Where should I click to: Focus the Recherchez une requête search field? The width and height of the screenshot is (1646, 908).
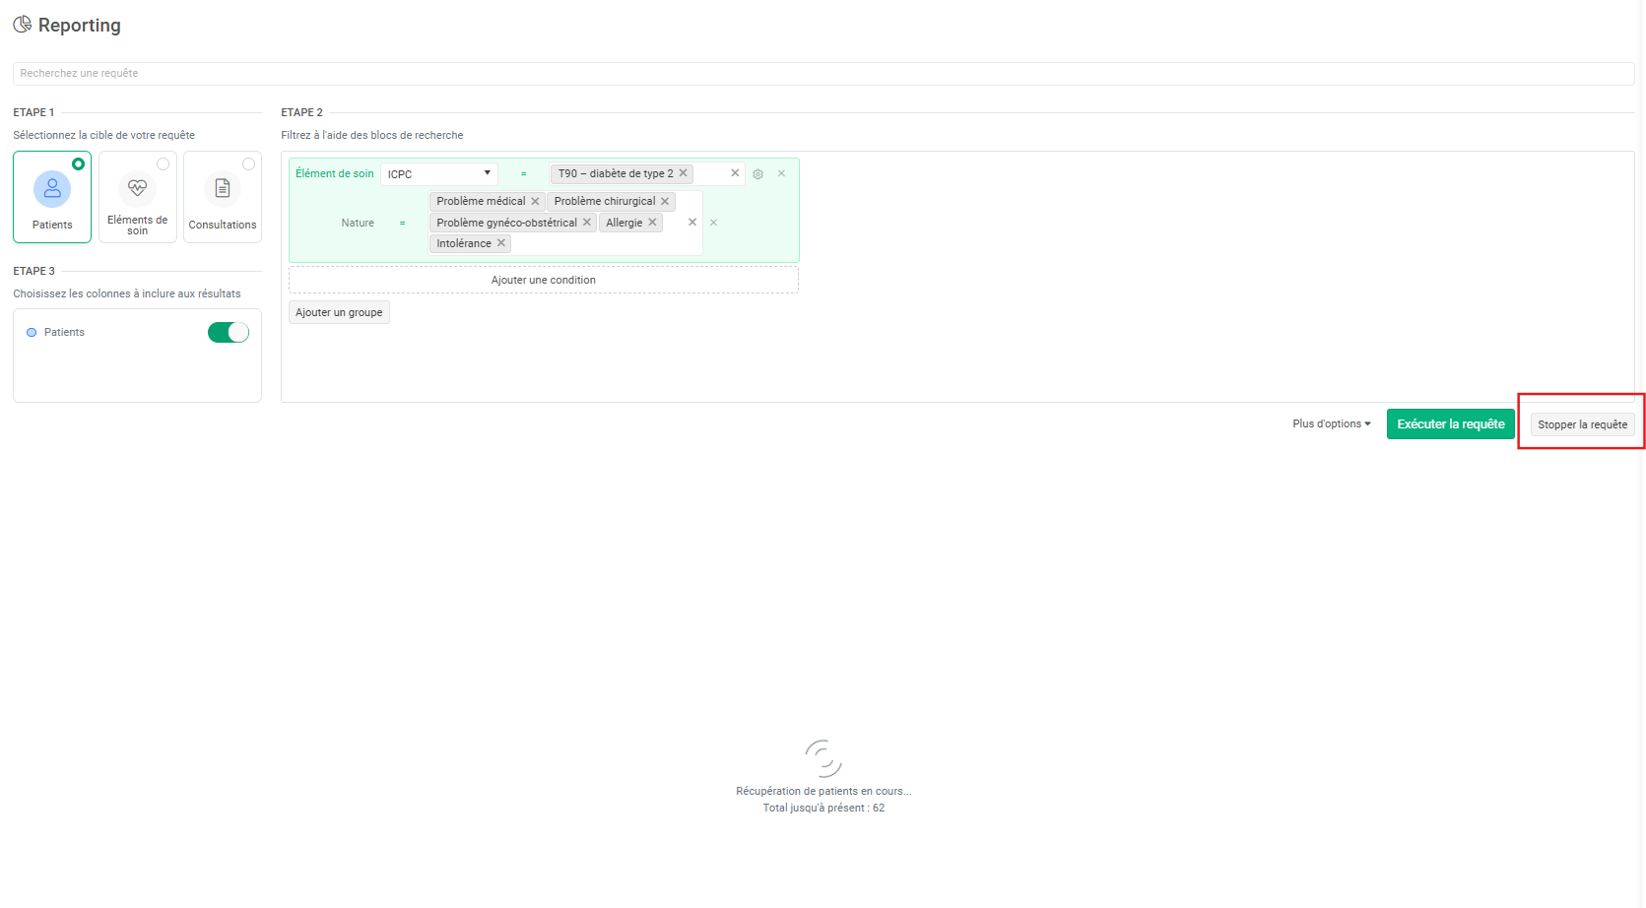pos(823,74)
